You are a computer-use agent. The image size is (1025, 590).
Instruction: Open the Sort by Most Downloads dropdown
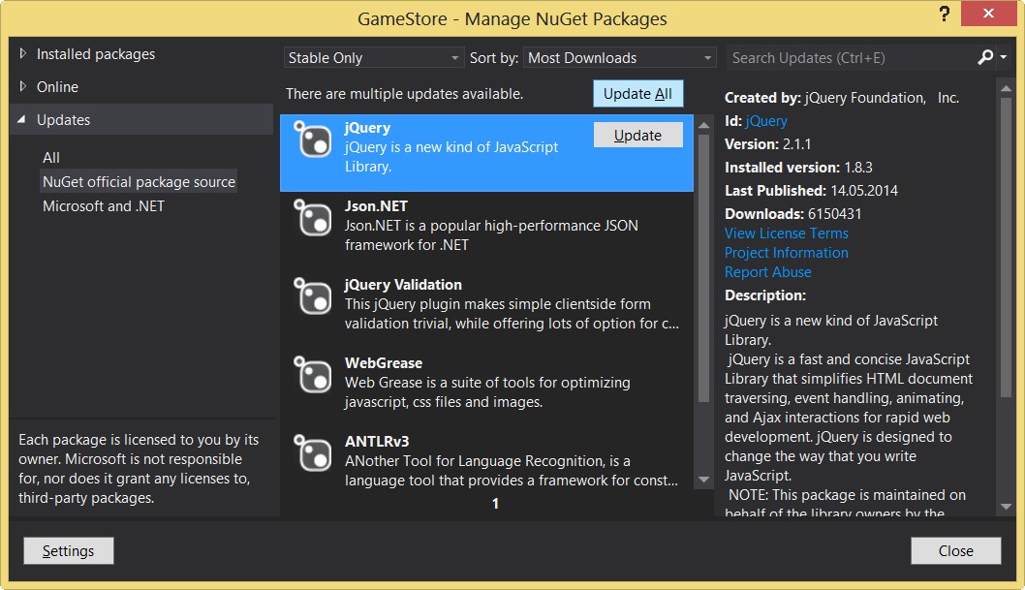619,57
